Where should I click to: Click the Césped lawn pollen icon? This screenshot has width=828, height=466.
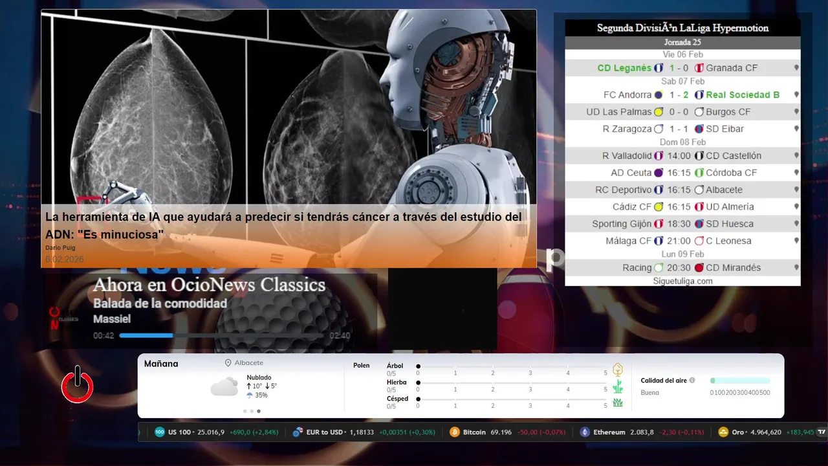(618, 403)
